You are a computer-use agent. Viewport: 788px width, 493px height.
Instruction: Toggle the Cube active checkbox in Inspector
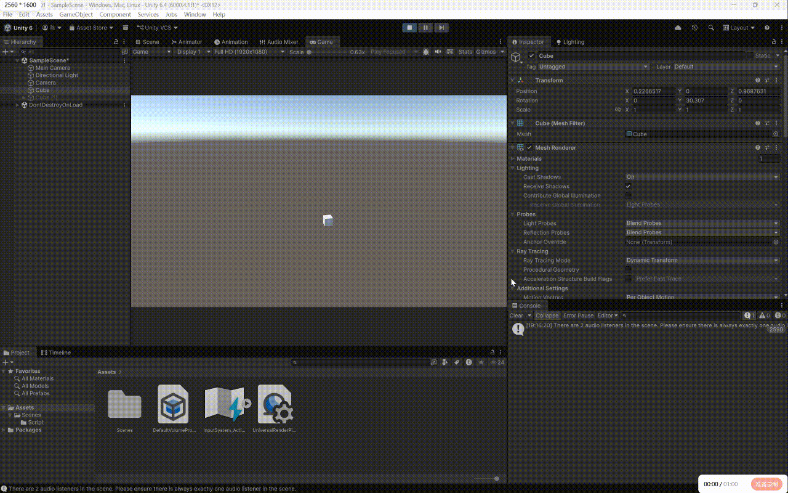(532, 55)
